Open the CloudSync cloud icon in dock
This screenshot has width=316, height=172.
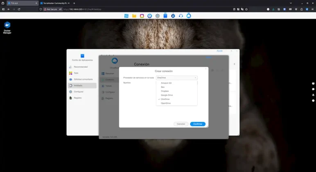tap(189, 16)
